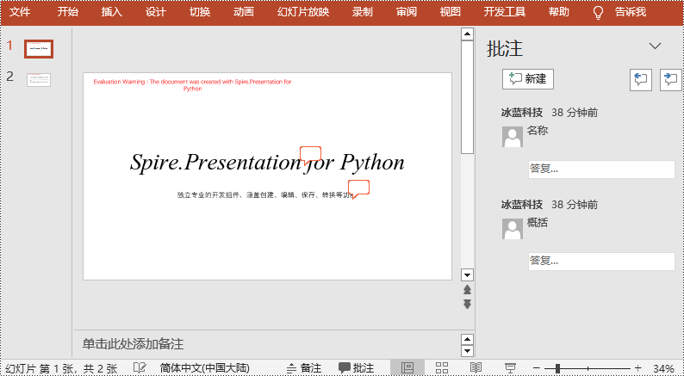Screen dimensions: 684x376
Task: Click the vertical scrollbar thumb of slide area
Action: 467,96
